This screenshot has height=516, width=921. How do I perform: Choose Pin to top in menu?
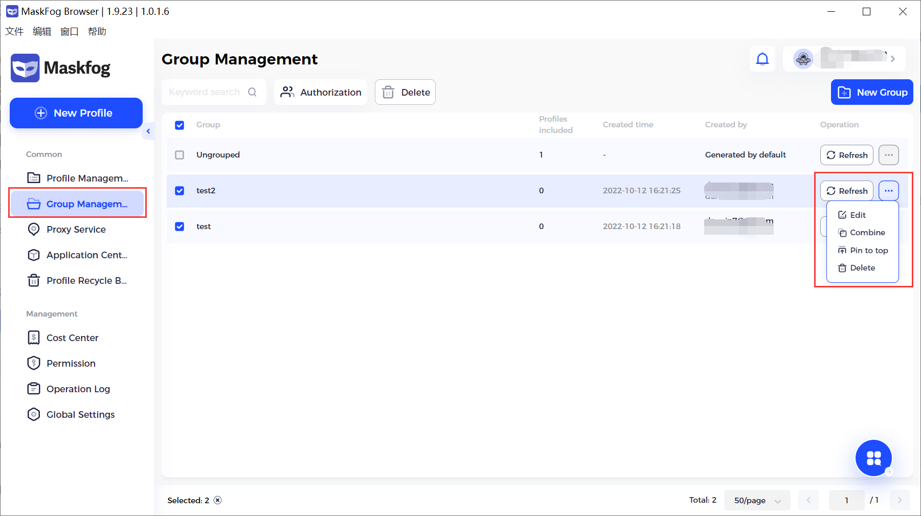click(x=863, y=250)
